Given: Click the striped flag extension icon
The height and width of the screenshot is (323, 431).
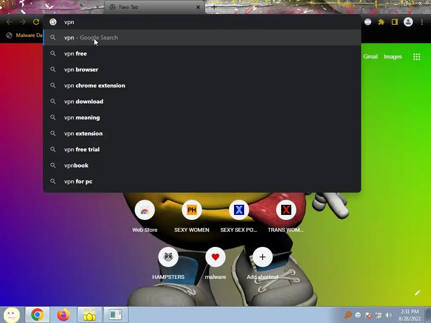Looking at the screenshot, I should coord(368,22).
